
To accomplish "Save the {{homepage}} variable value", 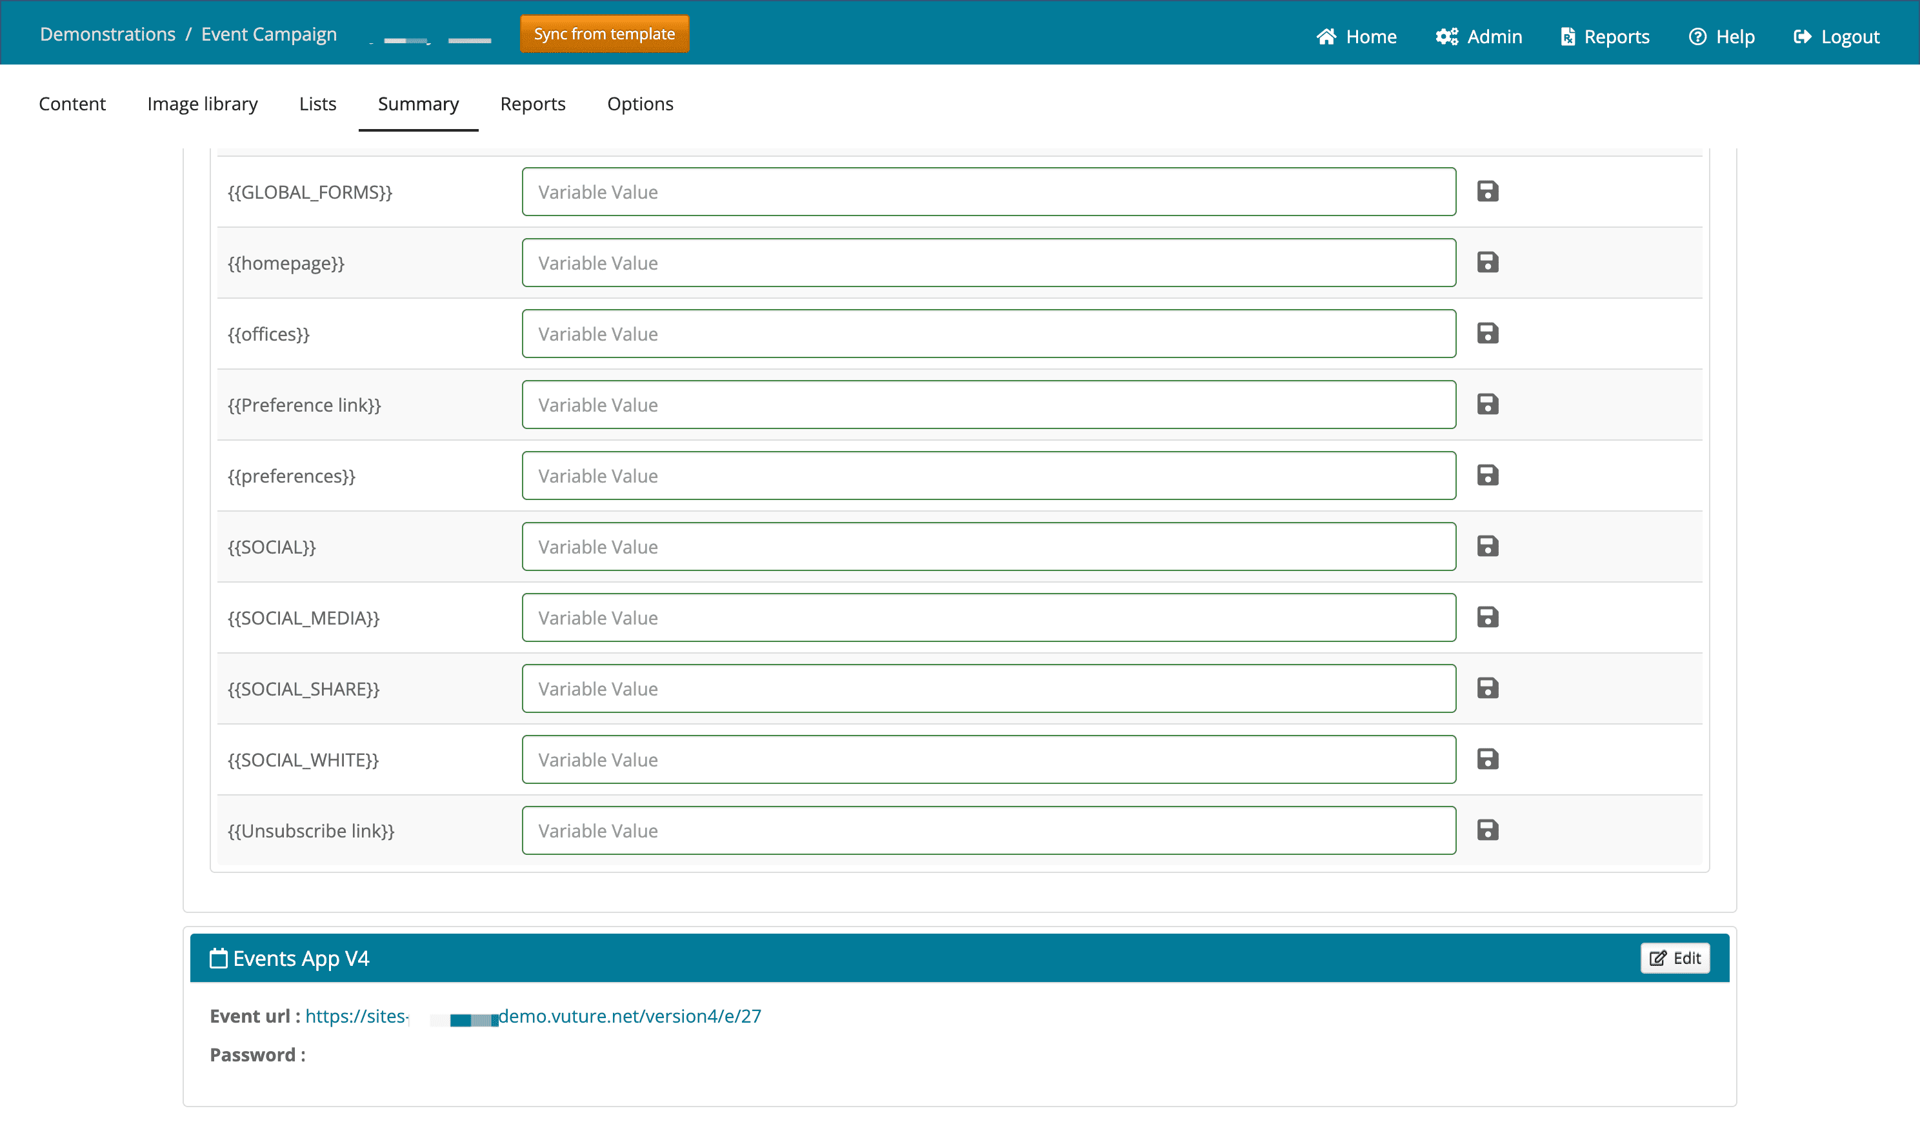I will (1487, 263).
